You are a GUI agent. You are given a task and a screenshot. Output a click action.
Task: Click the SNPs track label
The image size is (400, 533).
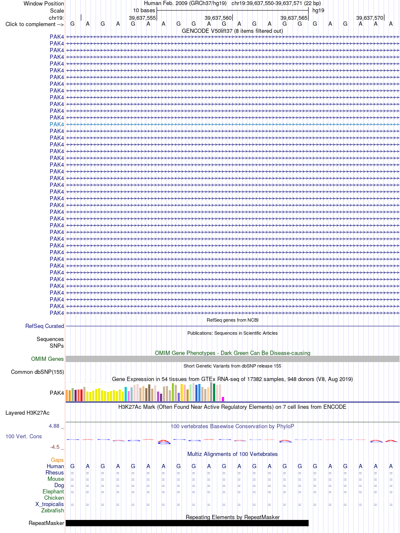[57, 346]
